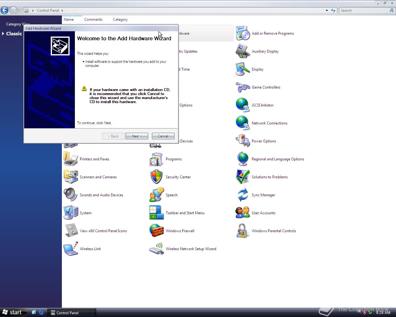The height and width of the screenshot is (317, 396).
Task: Open the Scanners and Cameras icon
Action: [71, 177]
